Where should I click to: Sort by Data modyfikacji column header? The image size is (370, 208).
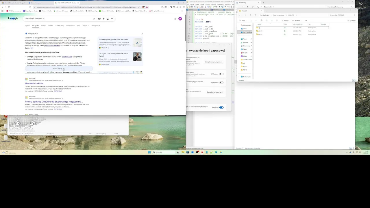click(298, 24)
